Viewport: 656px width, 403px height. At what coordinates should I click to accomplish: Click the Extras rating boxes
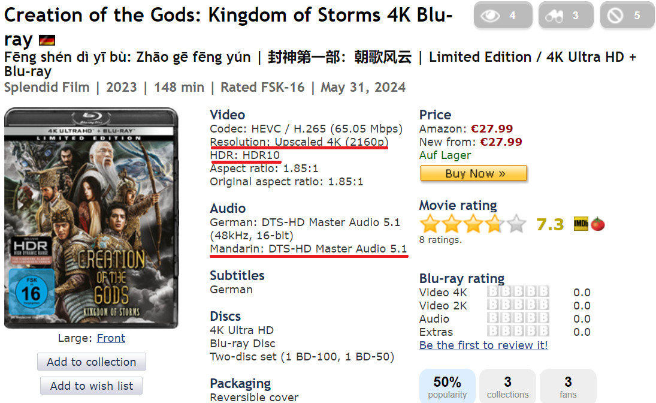coord(518,332)
